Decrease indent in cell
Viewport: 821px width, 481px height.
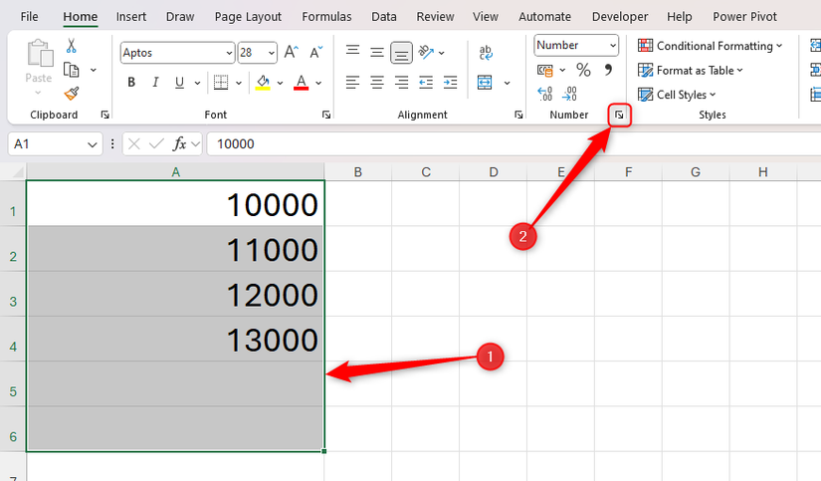(426, 83)
